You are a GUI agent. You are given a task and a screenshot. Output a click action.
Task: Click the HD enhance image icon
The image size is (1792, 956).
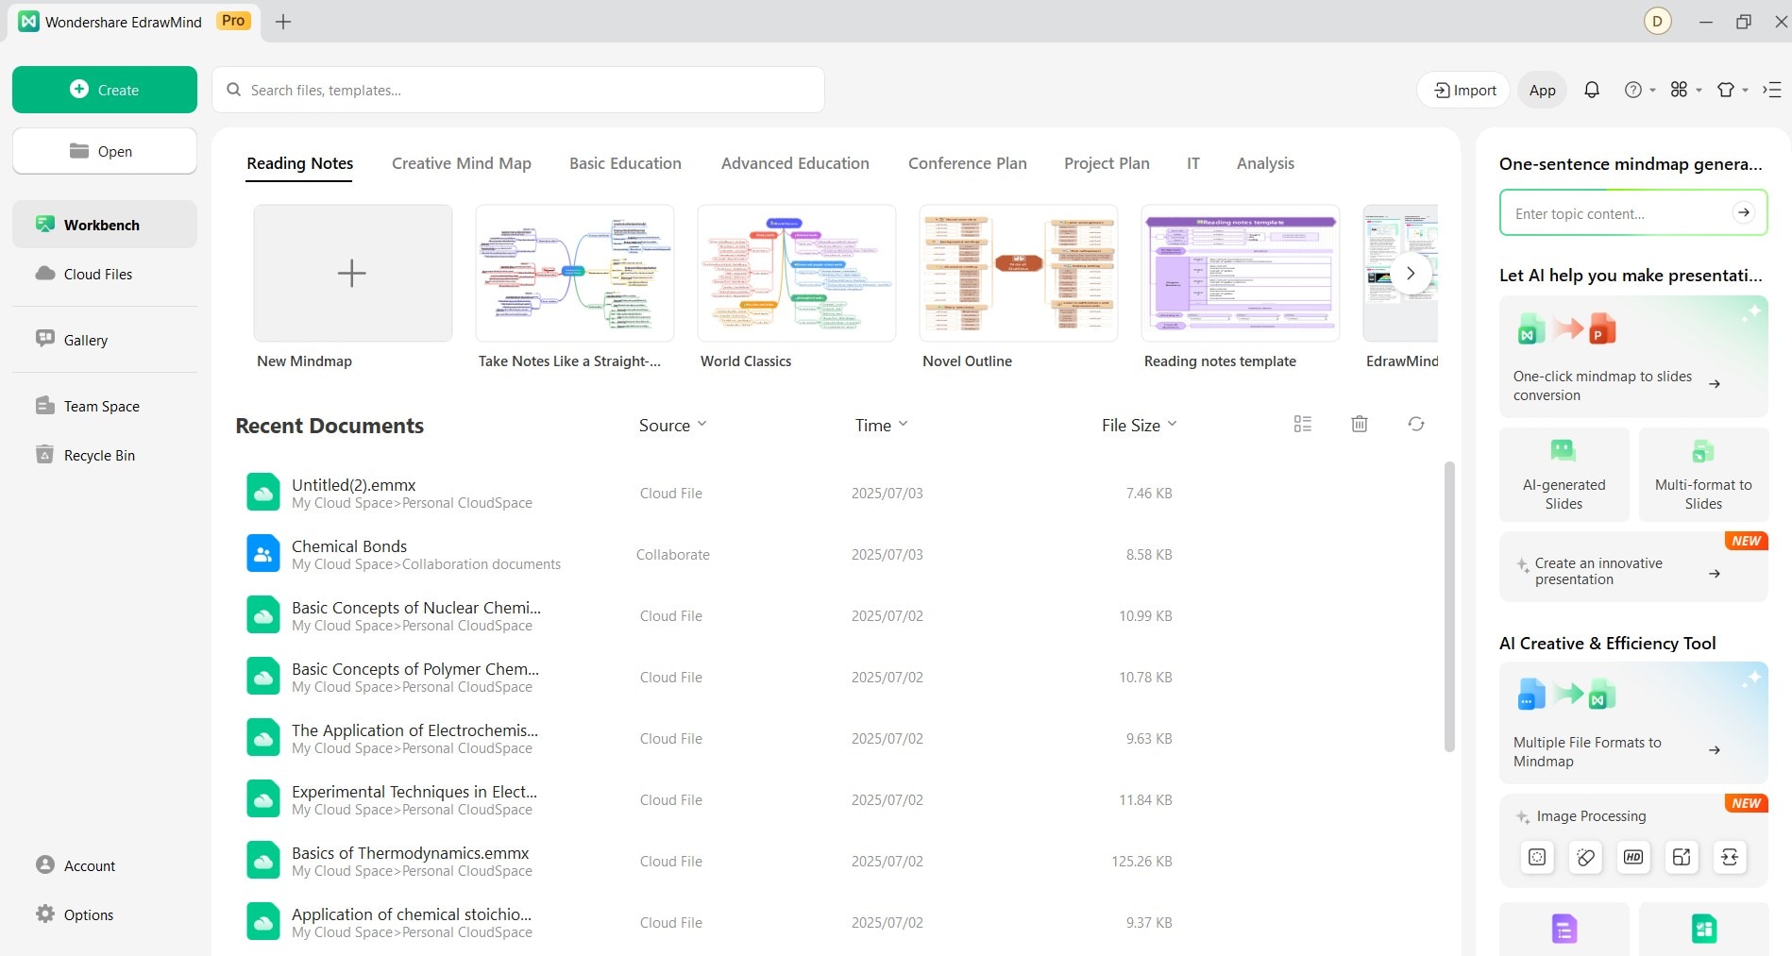pyautogui.click(x=1633, y=857)
